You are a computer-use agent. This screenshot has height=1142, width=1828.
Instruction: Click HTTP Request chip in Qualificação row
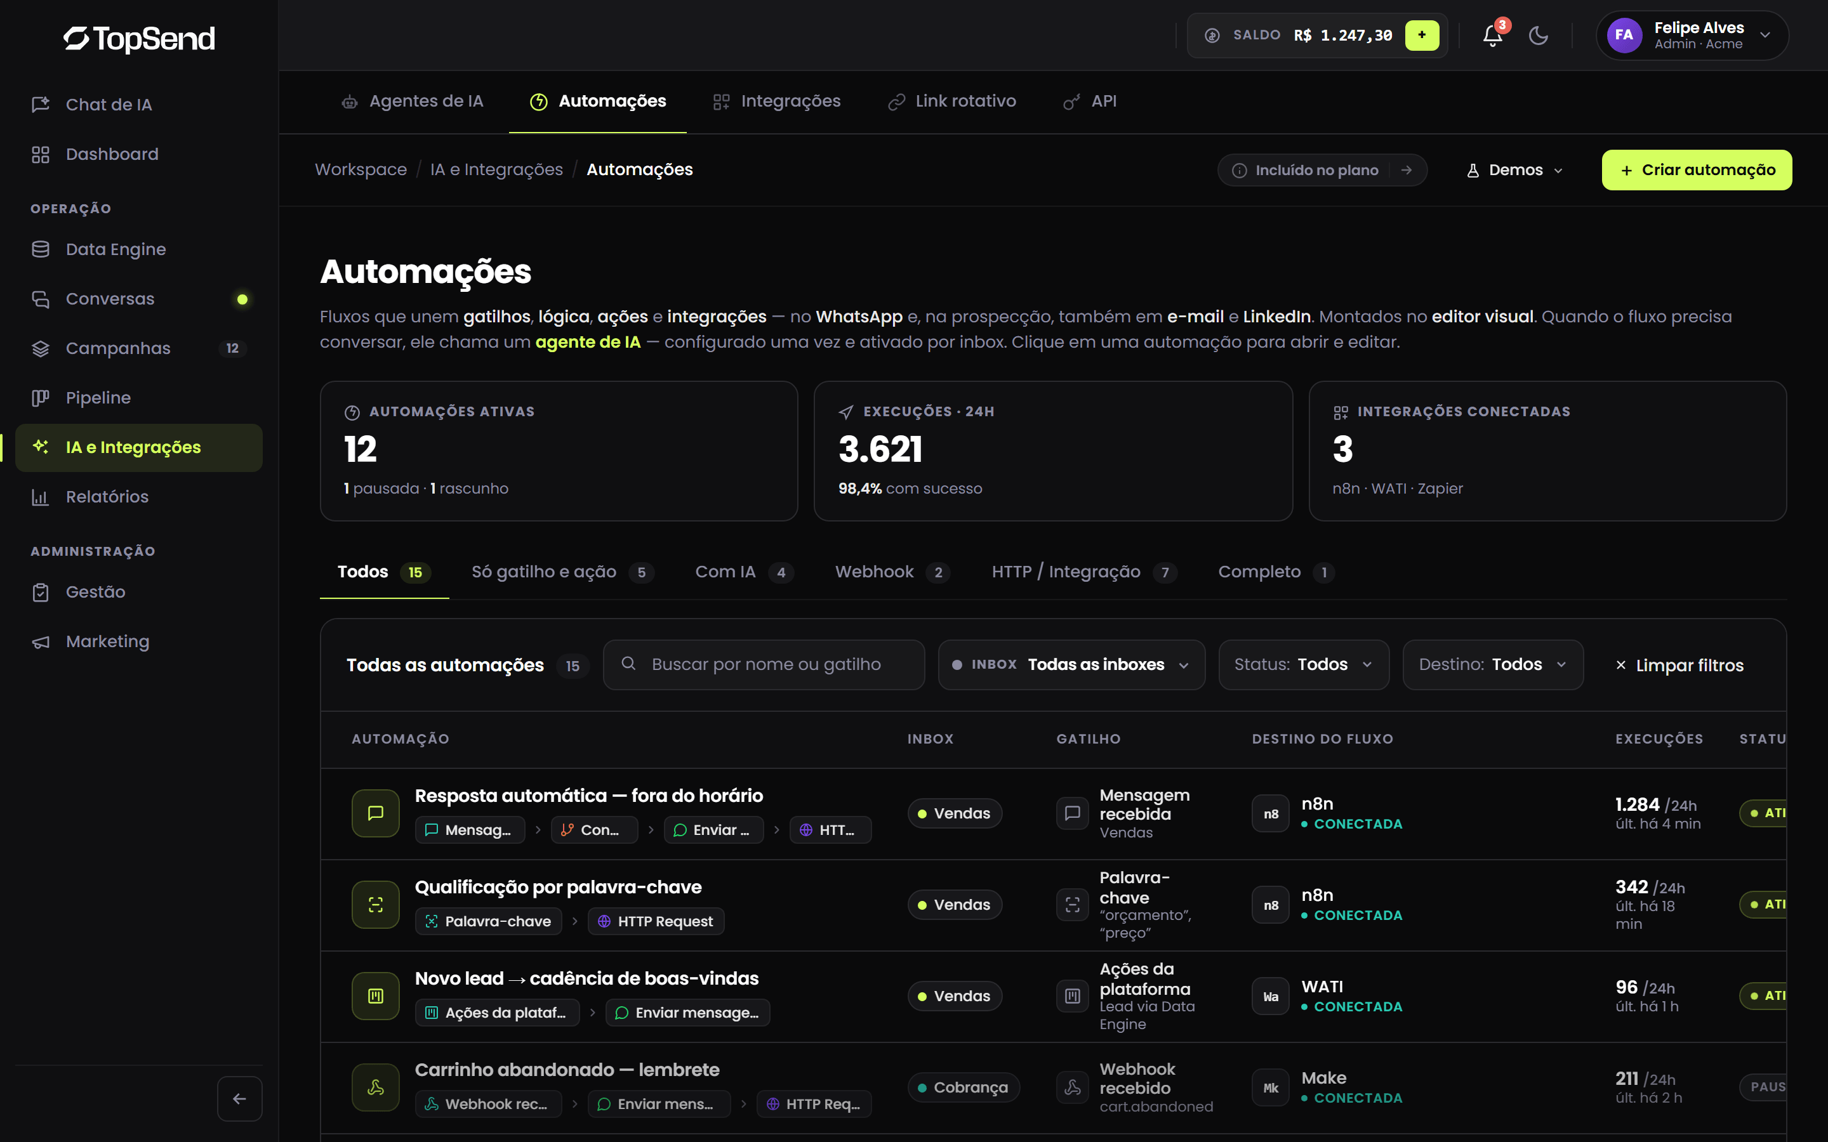coord(656,921)
